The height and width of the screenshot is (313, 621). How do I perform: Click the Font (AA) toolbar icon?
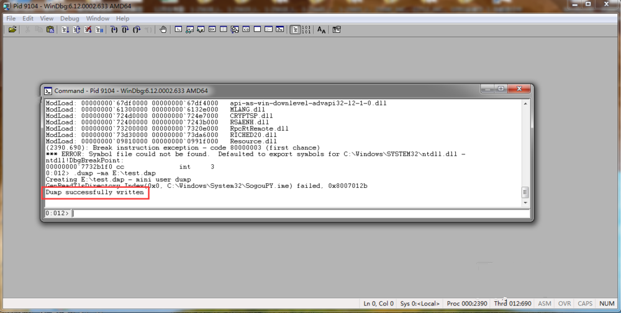(321, 30)
